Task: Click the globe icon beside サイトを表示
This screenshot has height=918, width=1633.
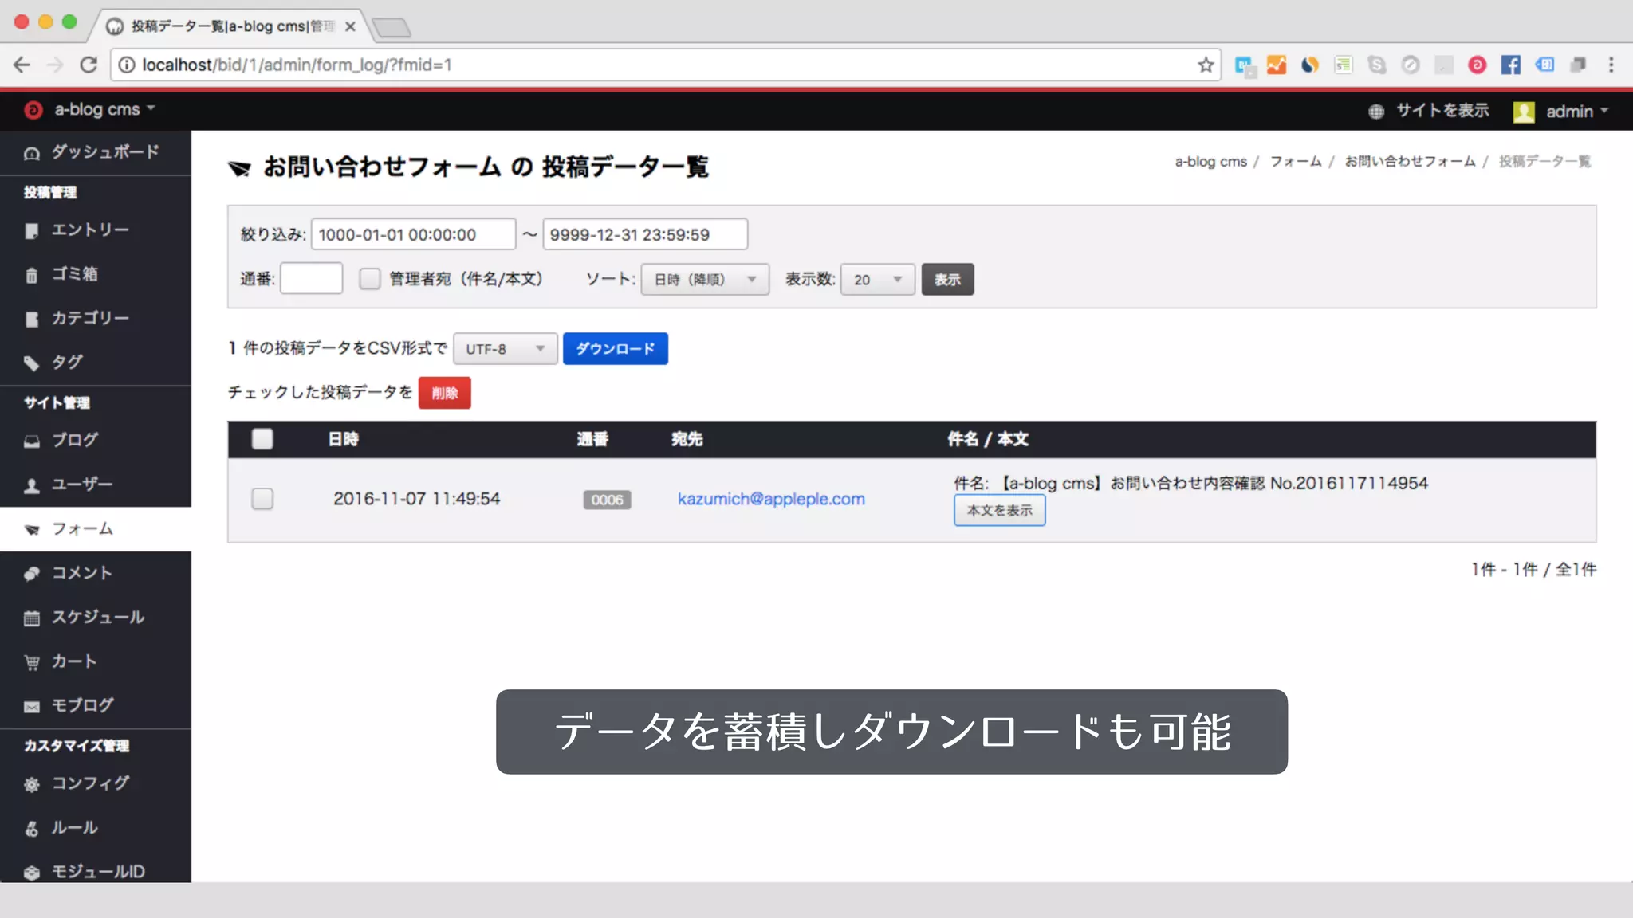Action: click(1376, 112)
